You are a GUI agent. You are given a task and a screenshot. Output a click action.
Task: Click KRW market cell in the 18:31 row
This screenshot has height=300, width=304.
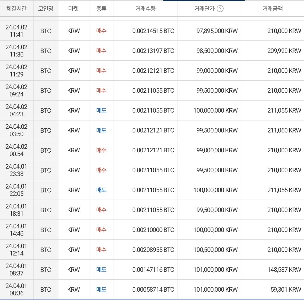74,210
